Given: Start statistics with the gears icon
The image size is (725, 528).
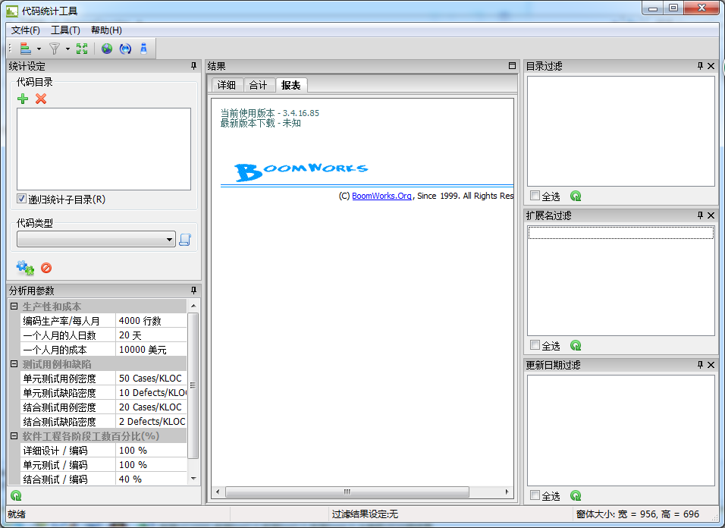Looking at the screenshot, I should [24, 267].
